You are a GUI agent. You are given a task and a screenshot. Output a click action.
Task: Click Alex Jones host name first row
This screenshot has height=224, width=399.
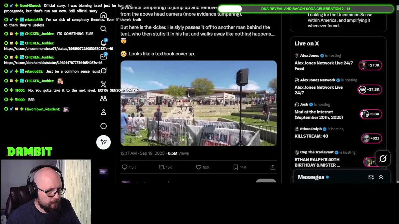310,55
